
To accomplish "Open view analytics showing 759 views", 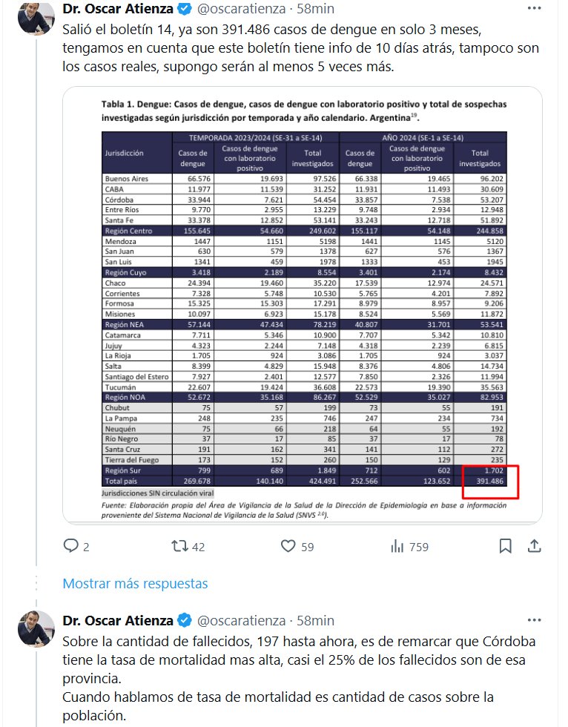I will coord(397,547).
